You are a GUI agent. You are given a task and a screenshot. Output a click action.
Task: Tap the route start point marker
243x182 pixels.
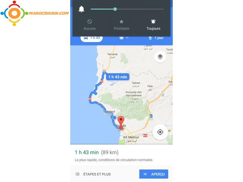coord(104,71)
